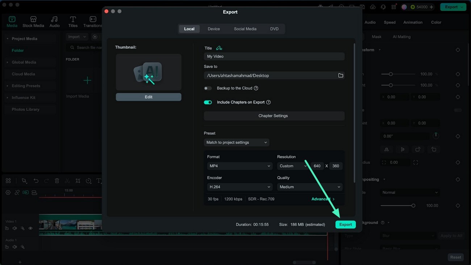Click the opacity slider handle at 100.00
Viewport: 471px width, 265px height.
[x=413, y=206]
